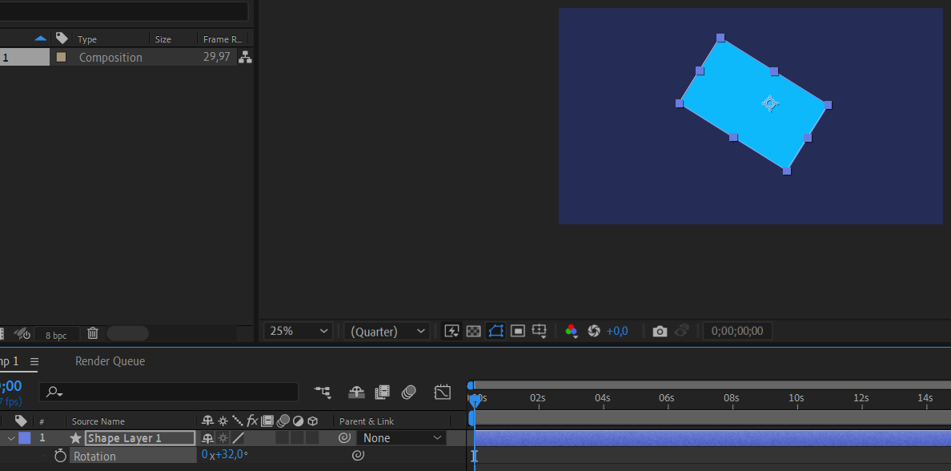Click the Rotation value +32,0
The height and width of the screenshot is (471, 951).
[x=230, y=455]
